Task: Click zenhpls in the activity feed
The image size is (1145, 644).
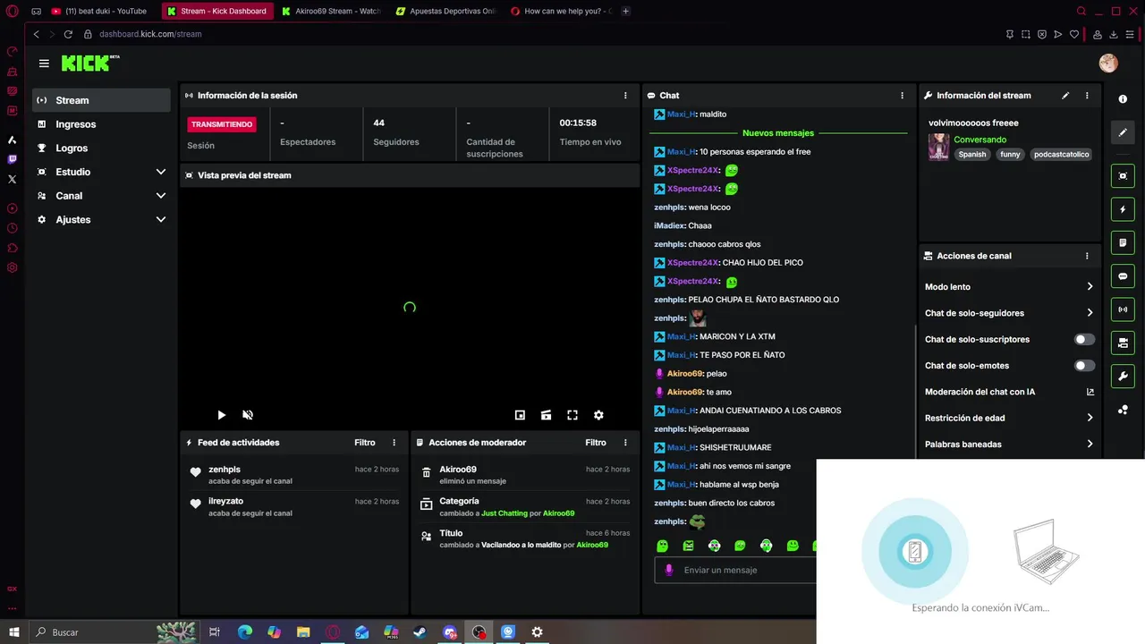Action: tap(225, 470)
